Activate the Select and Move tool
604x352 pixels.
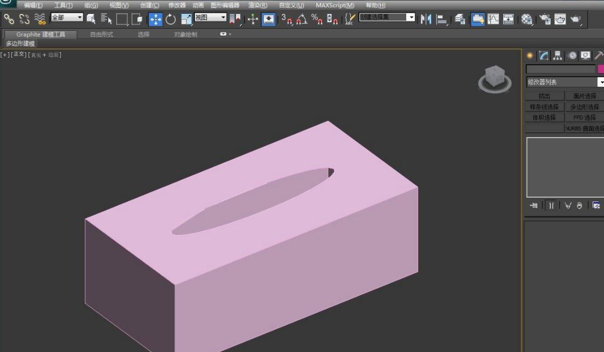156,19
